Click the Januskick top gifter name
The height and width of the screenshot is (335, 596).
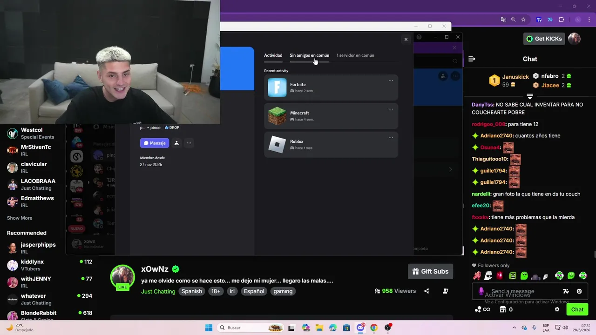point(515,77)
